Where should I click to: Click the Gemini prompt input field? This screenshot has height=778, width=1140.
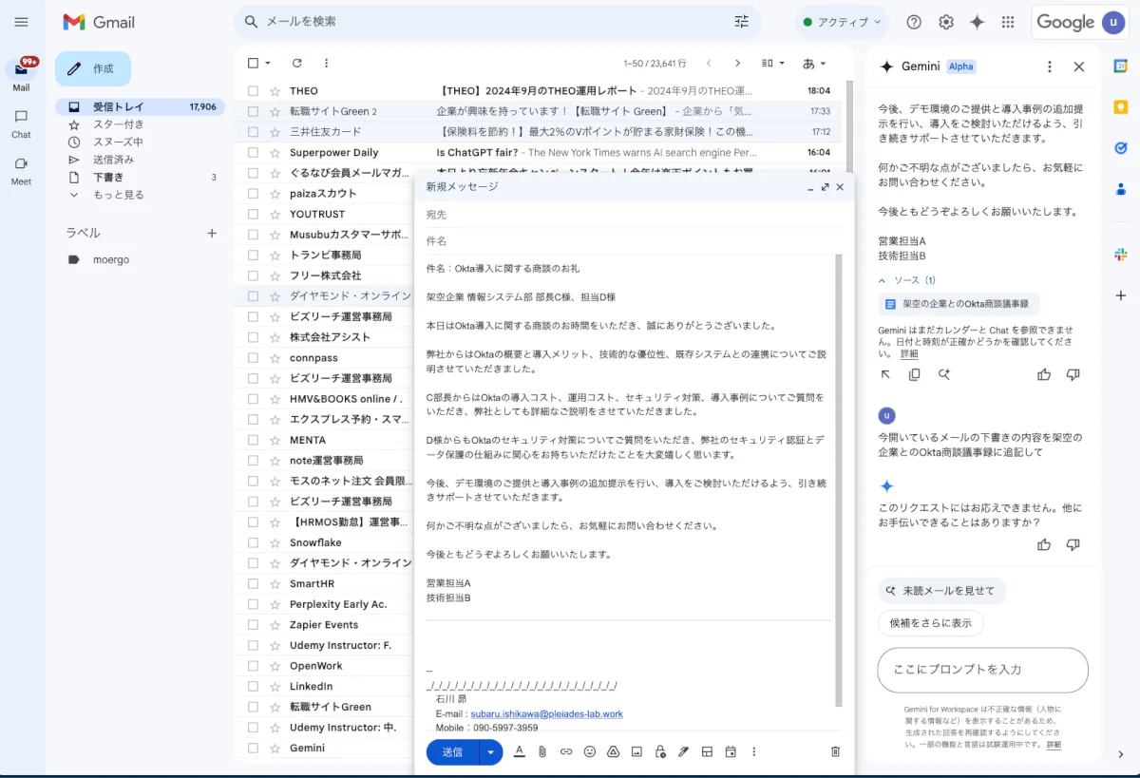pos(982,670)
